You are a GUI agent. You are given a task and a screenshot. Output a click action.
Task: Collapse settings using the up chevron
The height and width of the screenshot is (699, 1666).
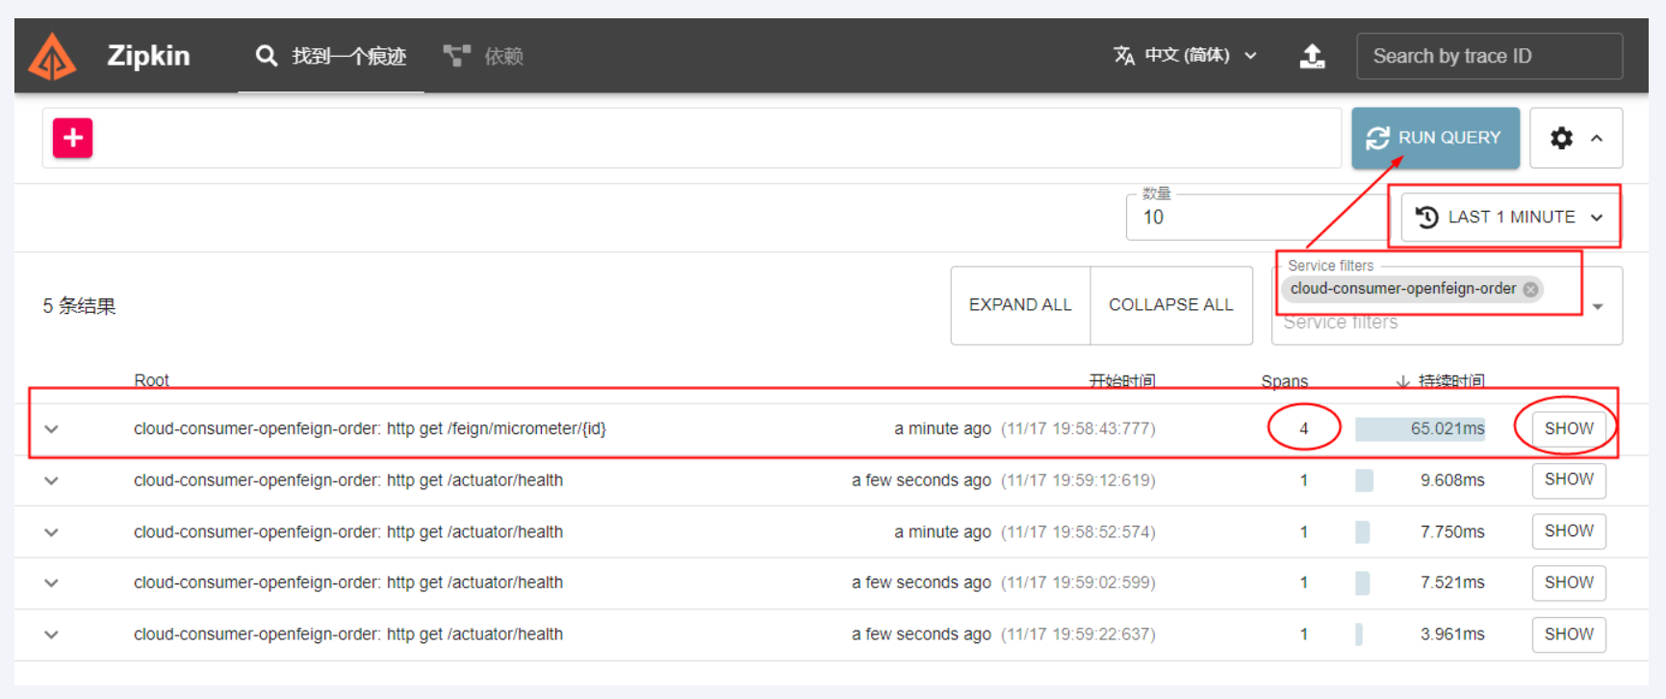tap(1597, 138)
